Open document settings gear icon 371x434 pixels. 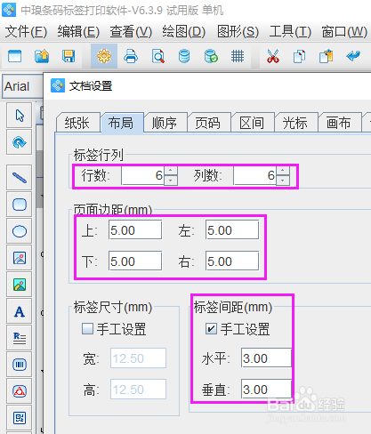[x=104, y=56]
